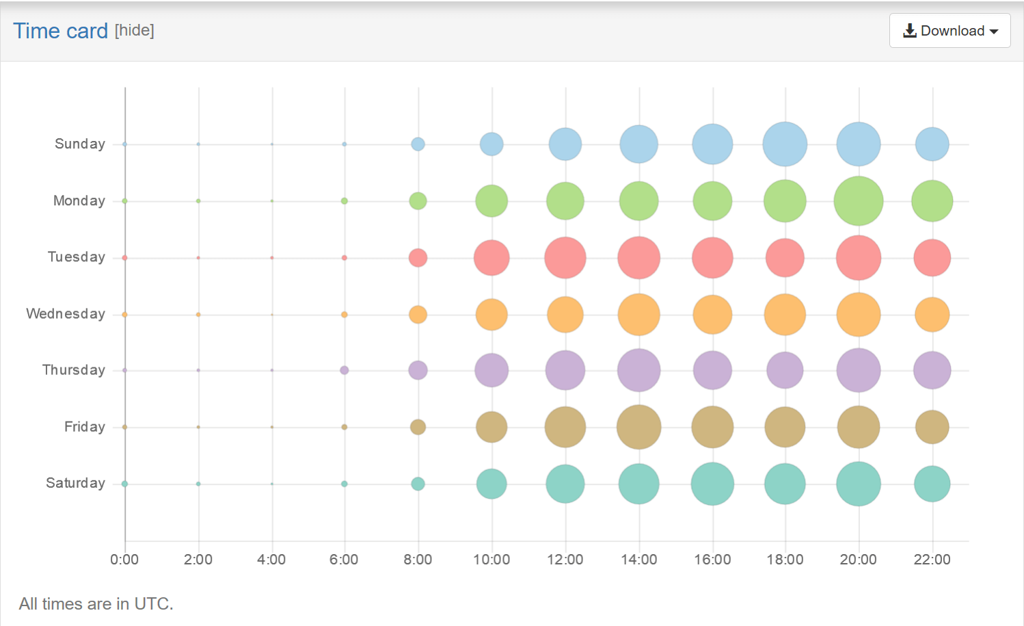Select the Sunday 14:00 blue bubble
This screenshot has width=1024, height=626.
coord(639,144)
